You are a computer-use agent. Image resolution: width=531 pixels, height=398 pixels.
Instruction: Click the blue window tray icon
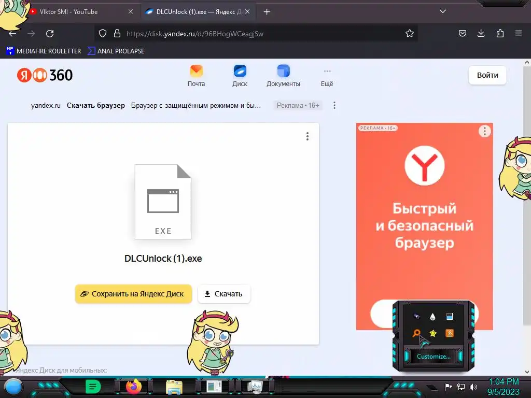450,317
